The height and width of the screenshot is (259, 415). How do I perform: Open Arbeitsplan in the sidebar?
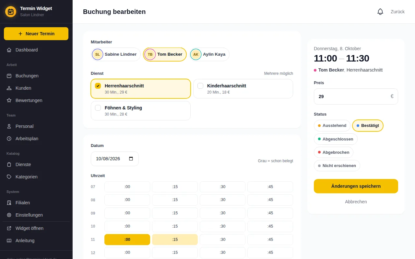tap(36, 139)
